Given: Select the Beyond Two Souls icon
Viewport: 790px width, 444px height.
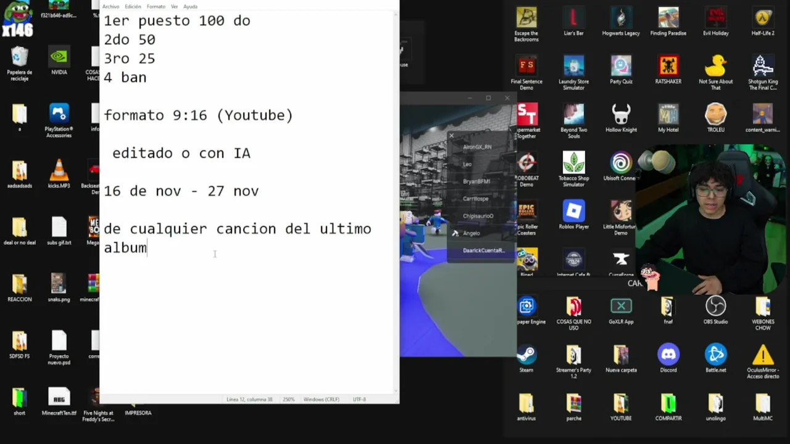Looking at the screenshot, I should pos(574,121).
